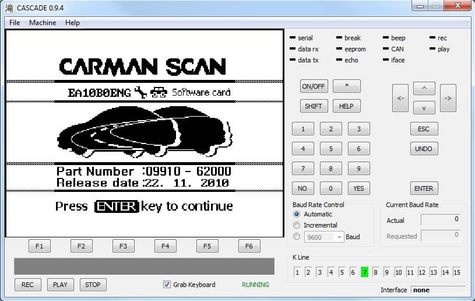This screenshot has width=475, height=301.
Task: Tap keypad digit 5
Action: pos(331,149)
